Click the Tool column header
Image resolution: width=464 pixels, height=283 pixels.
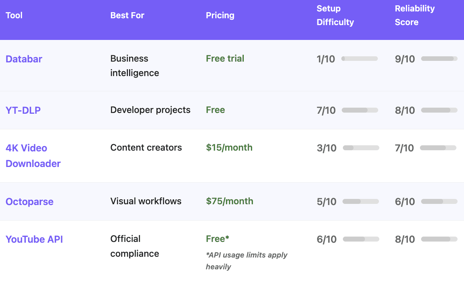[14, 16]
